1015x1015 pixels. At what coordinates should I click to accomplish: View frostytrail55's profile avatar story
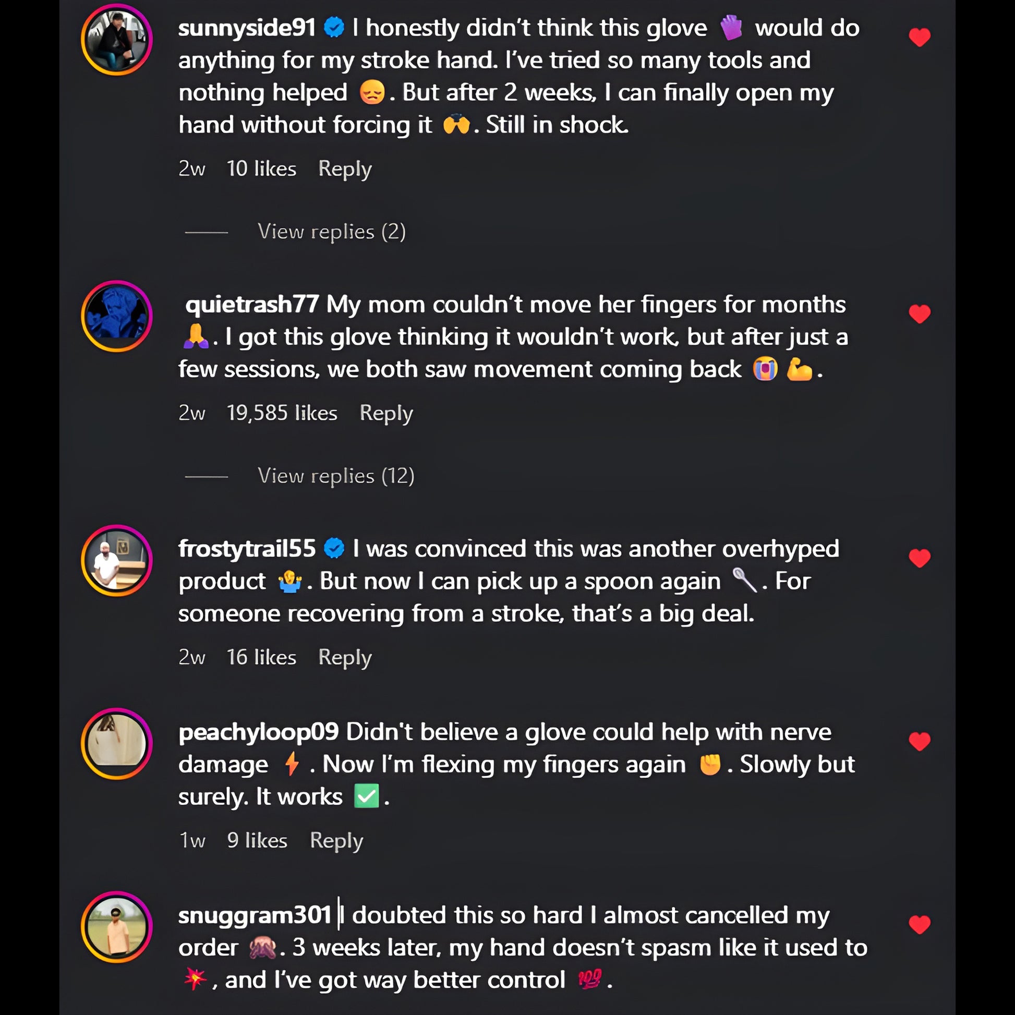pyautogui.click(x=117, y=561)
